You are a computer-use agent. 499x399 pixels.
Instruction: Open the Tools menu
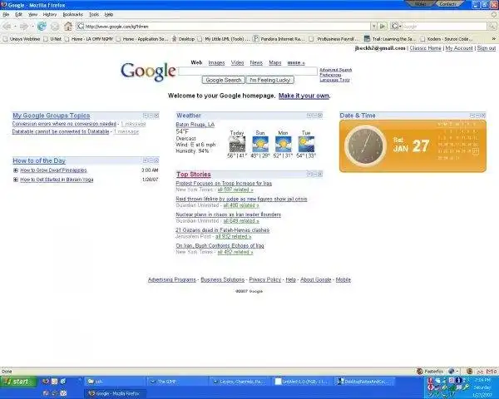coord(93,15)
